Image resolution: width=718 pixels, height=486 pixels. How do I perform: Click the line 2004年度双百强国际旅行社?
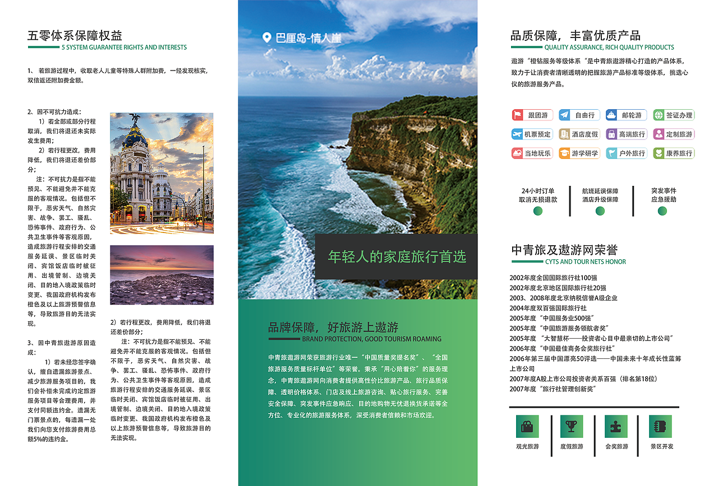[548, 308]
